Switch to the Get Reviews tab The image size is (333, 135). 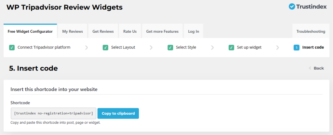pos(103,31)
